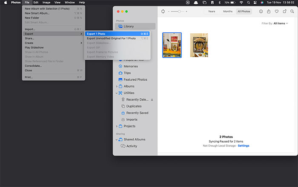Image resolution: width=298 pixels, height=187 pixels.
Task: Open Recently Saved in sidebar
Action: (137, 113)
